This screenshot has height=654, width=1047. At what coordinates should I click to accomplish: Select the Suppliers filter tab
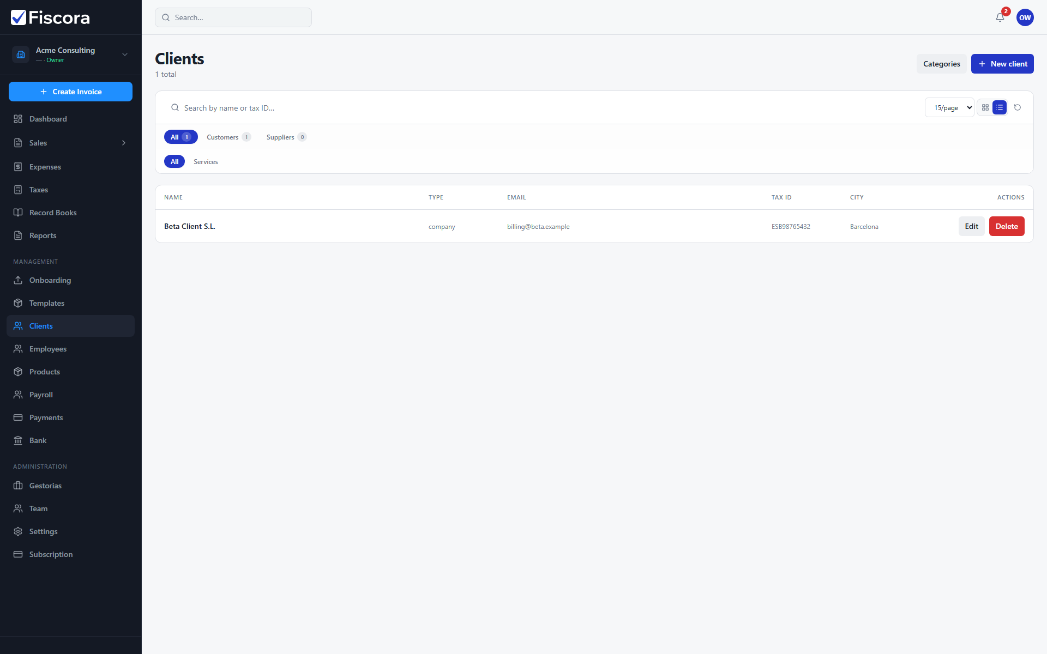(286, 137)
